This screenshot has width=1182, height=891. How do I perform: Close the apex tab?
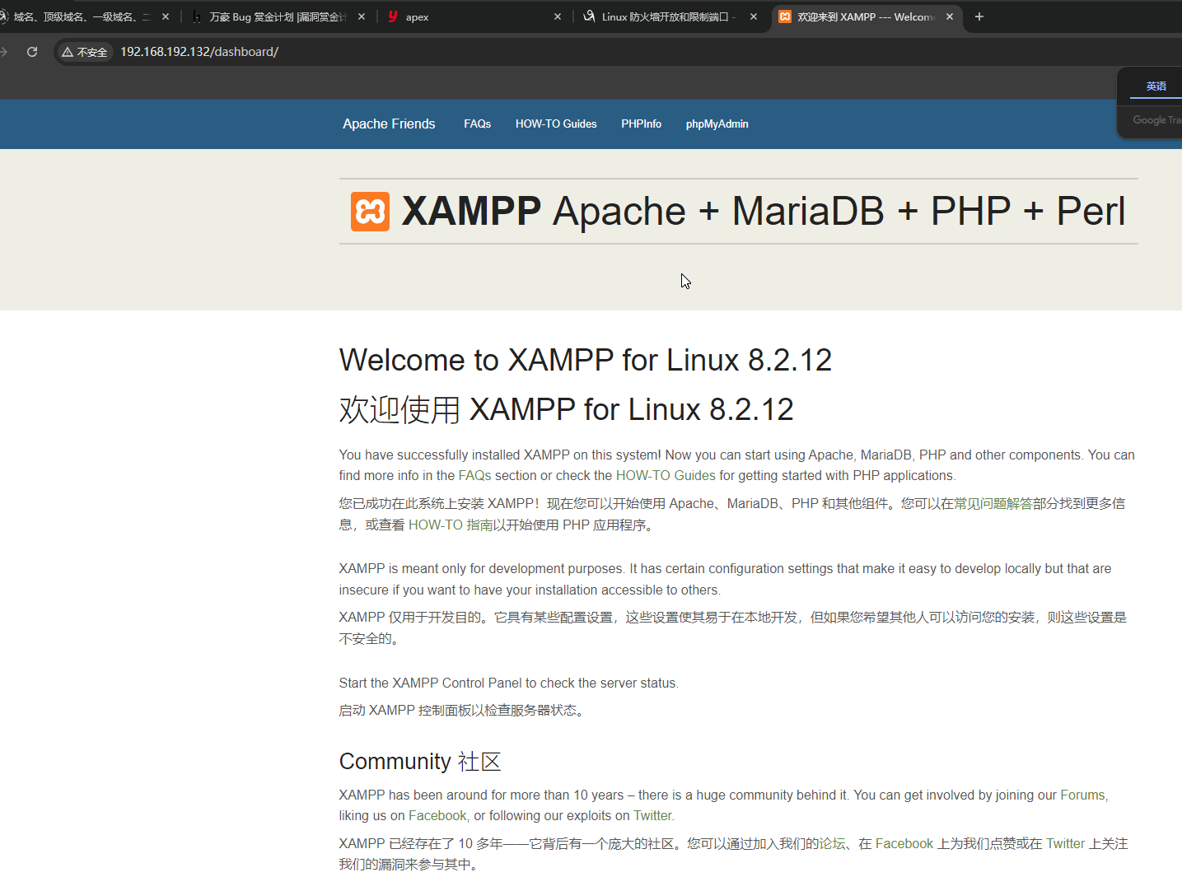point(558,16)
